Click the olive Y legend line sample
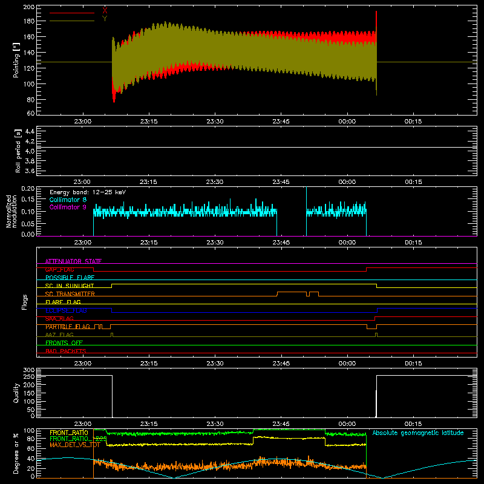This screenshot has width=484, height=484. (72, 21)
